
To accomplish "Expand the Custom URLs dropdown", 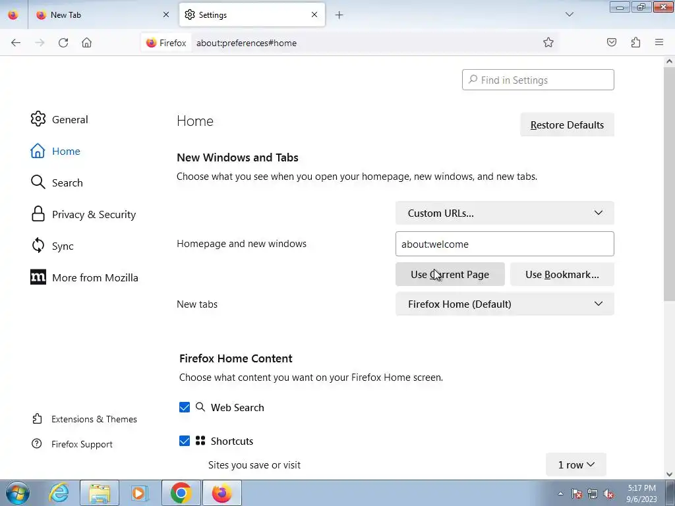I will click(x=504, y=213).
